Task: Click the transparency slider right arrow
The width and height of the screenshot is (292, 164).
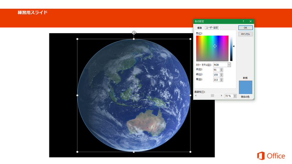Action: [222, 95]
